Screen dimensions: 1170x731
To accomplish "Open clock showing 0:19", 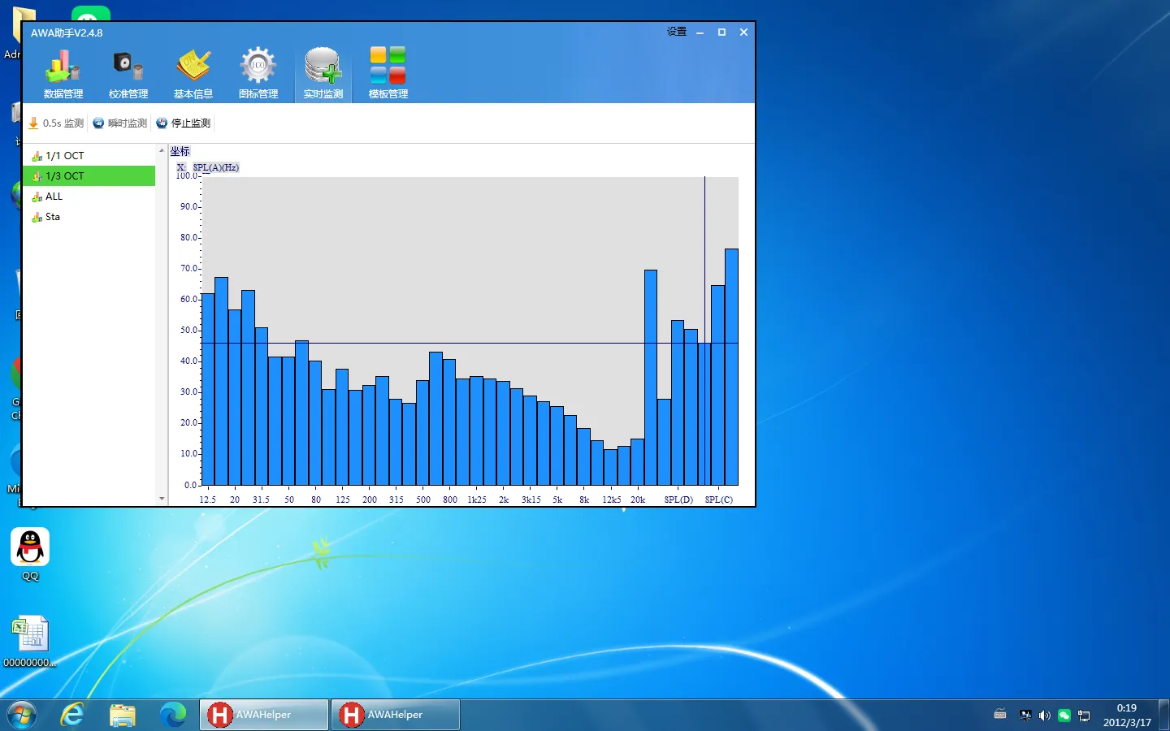I will click(x=1127, y=715).
